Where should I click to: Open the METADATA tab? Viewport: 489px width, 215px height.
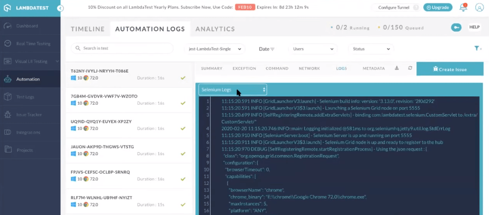point(374,68)
